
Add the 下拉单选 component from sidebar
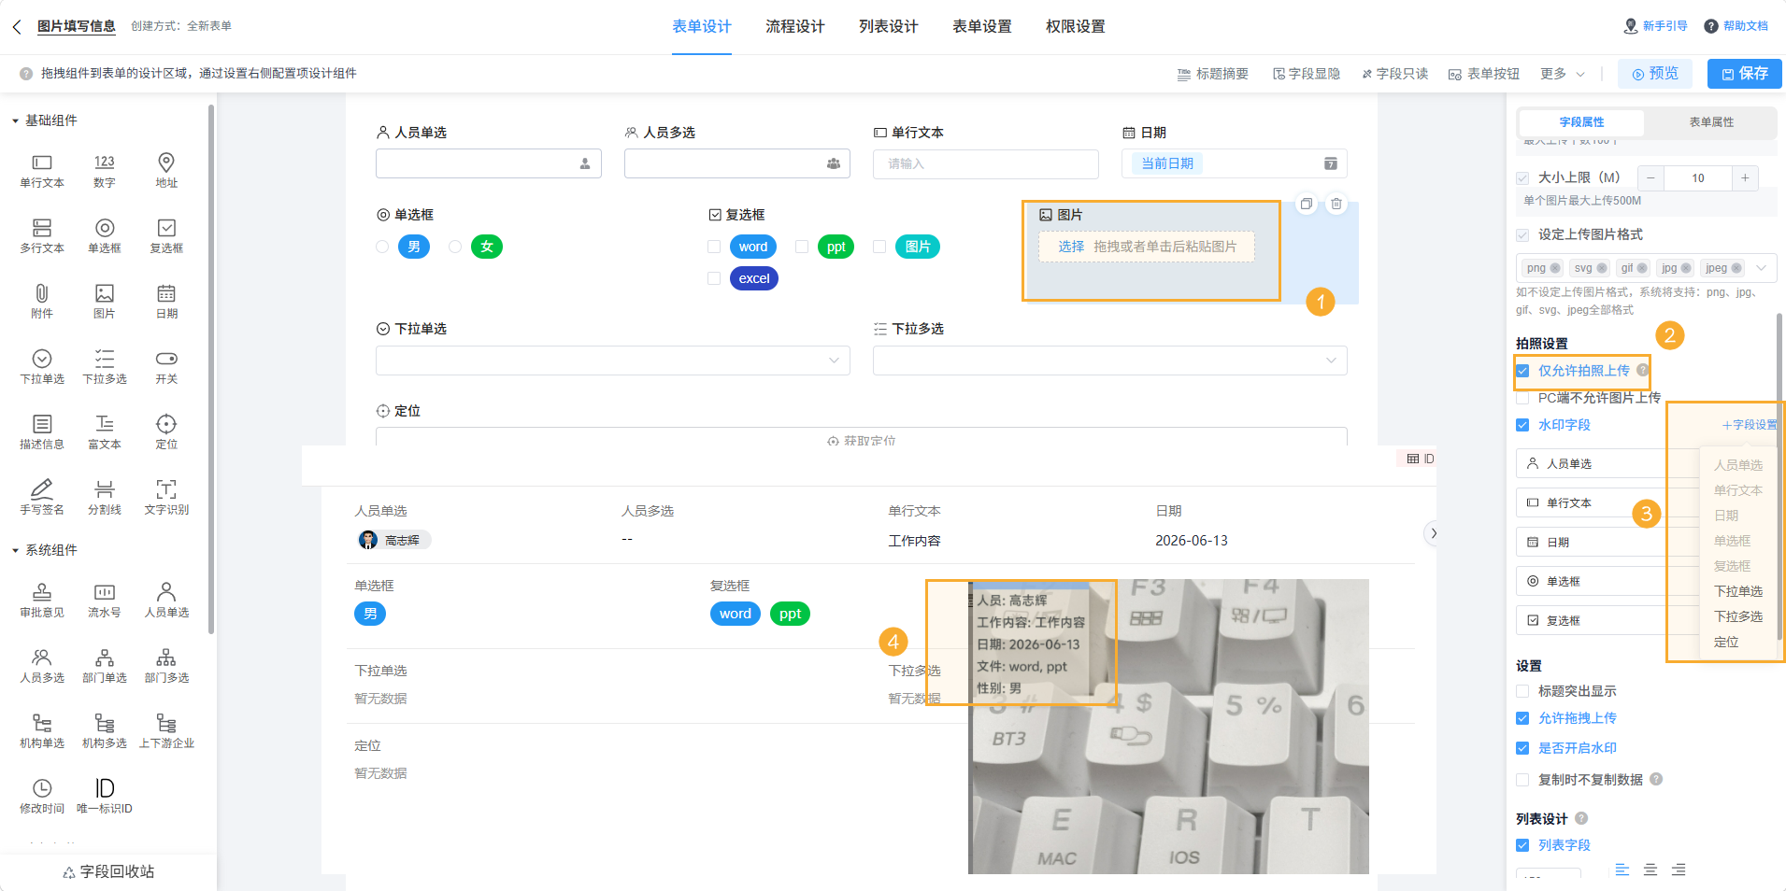click(42, 367)
